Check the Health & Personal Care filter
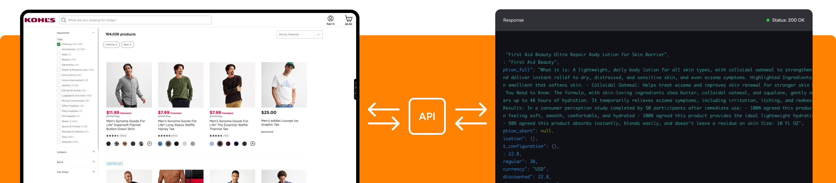The image size is (836, 183). [x=59, y=70]
